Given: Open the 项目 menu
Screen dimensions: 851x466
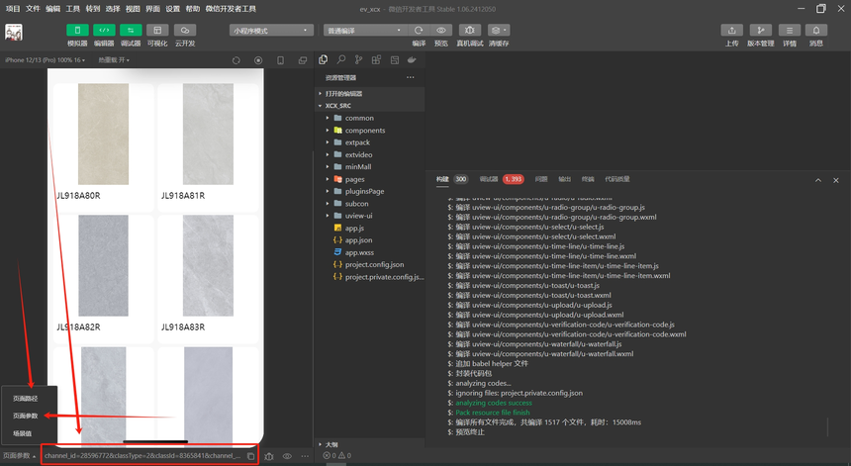Looking at the screenshot, I should point(13,9).
